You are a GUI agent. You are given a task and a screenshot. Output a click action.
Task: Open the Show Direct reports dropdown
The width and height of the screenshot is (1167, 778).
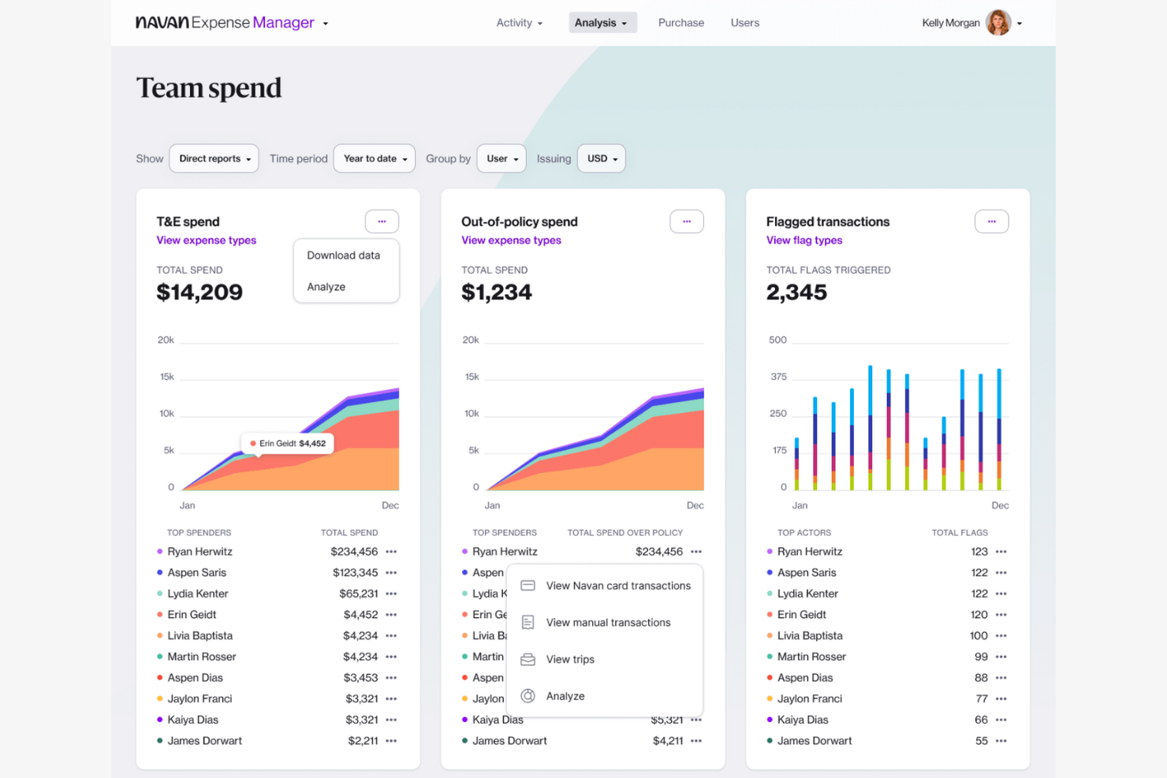coord(214,158)
